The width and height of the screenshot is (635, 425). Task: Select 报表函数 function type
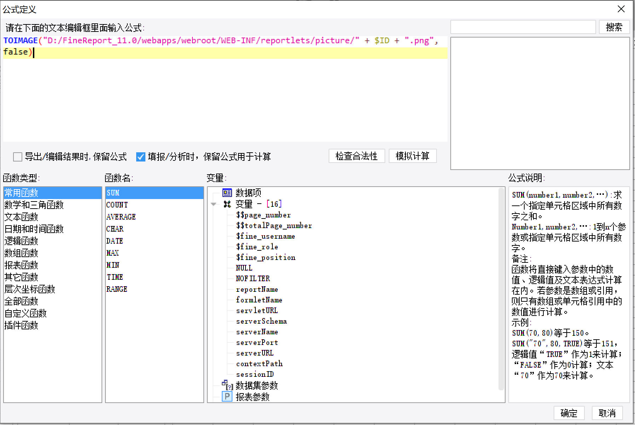[53, 265]
